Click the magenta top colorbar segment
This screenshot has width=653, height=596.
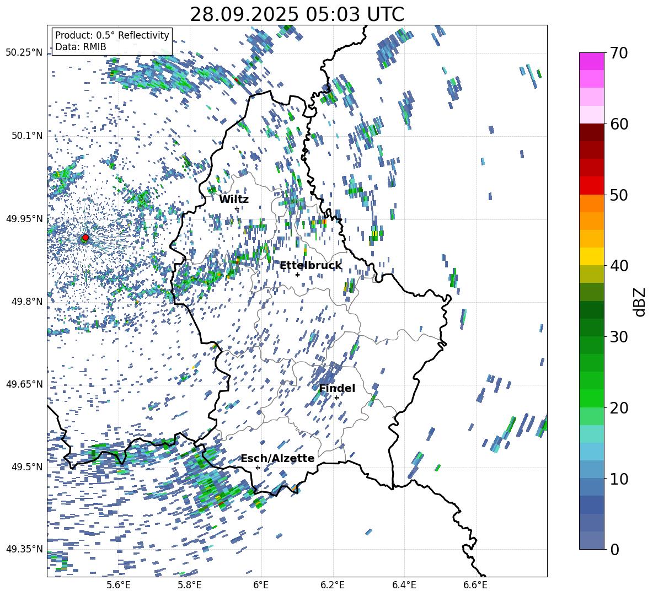point(591,62)
